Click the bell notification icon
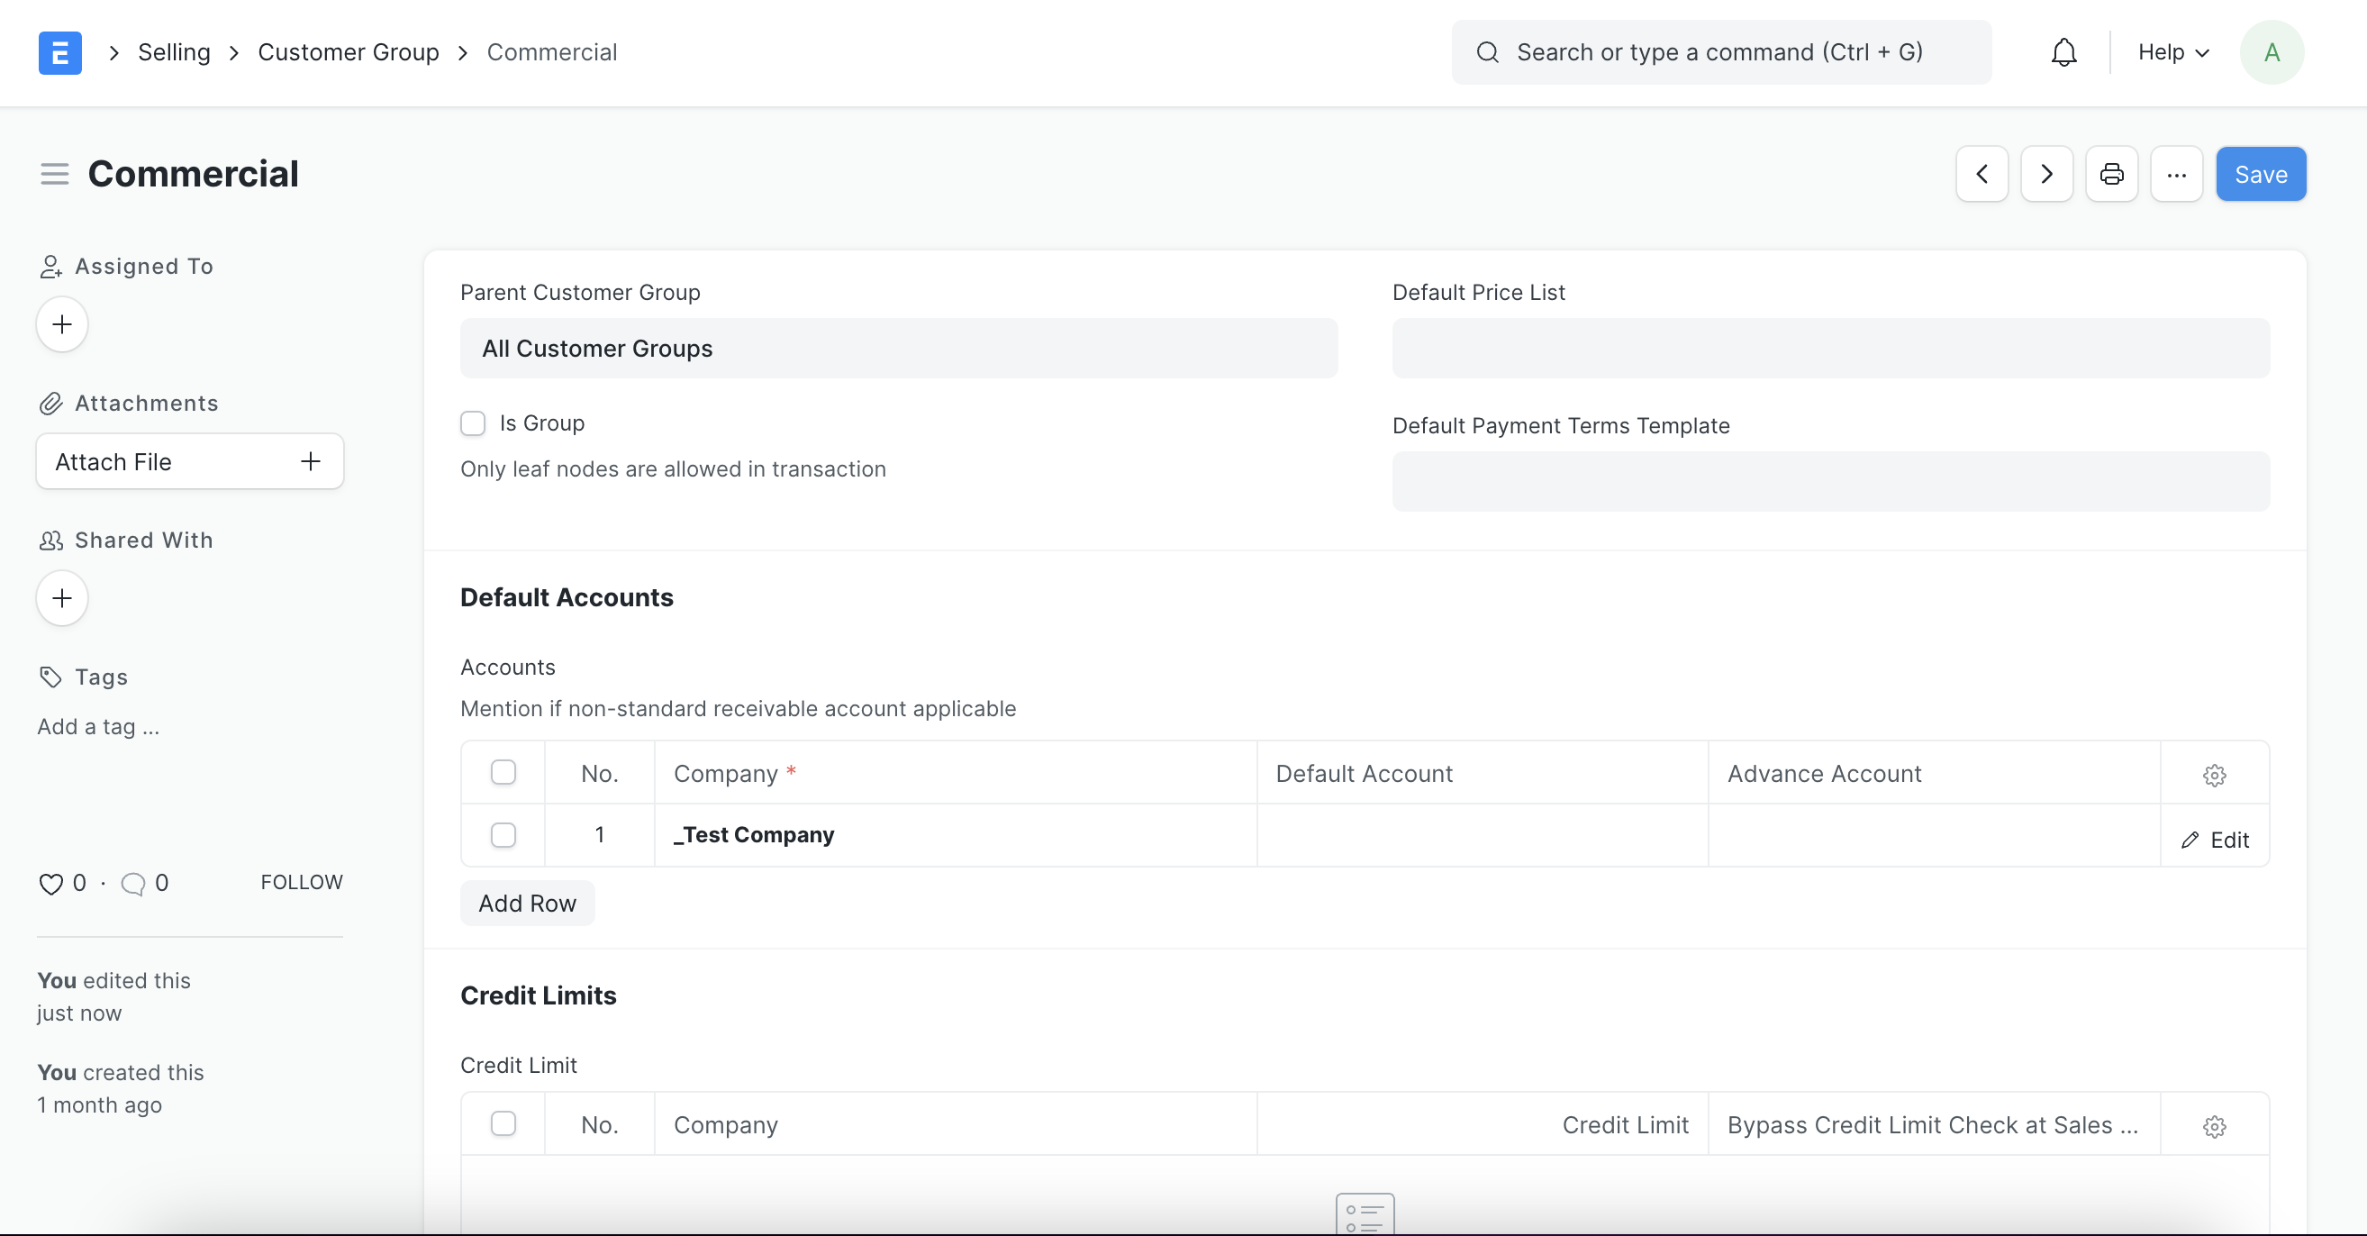This screenshot has width=2367, height=1236. point(2062,51)
